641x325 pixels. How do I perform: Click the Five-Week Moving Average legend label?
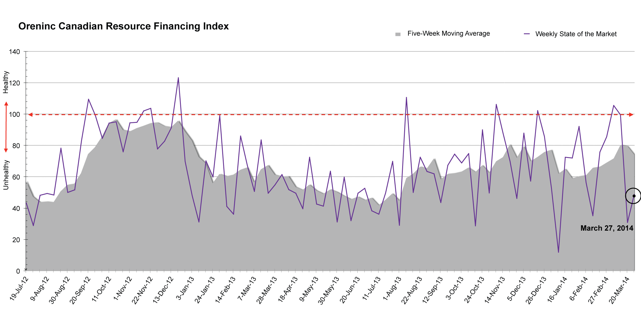click(448, 33)
